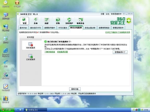Switch to the 基本状态 tab

tap(23, 28)
